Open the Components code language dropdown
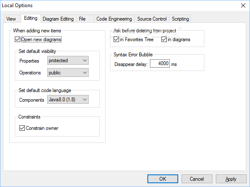Image resolution: width=250 pixels, height=187 pixels. [x=68, y=100]
